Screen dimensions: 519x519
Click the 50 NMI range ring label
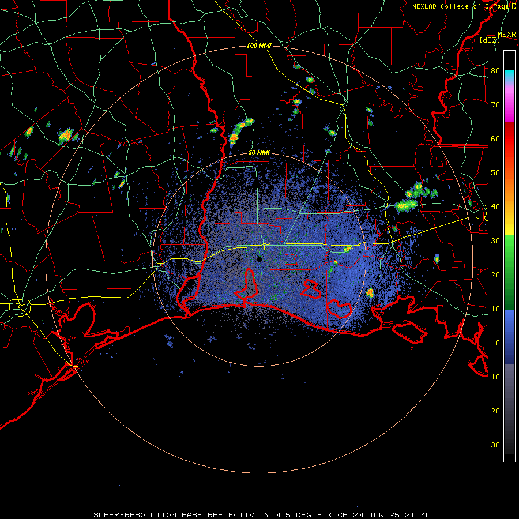click(259, 153)
